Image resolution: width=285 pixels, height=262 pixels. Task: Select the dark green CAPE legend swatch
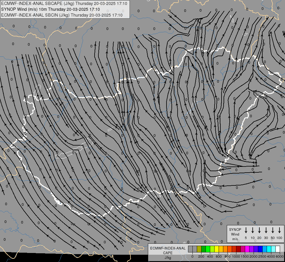(203, 249)
